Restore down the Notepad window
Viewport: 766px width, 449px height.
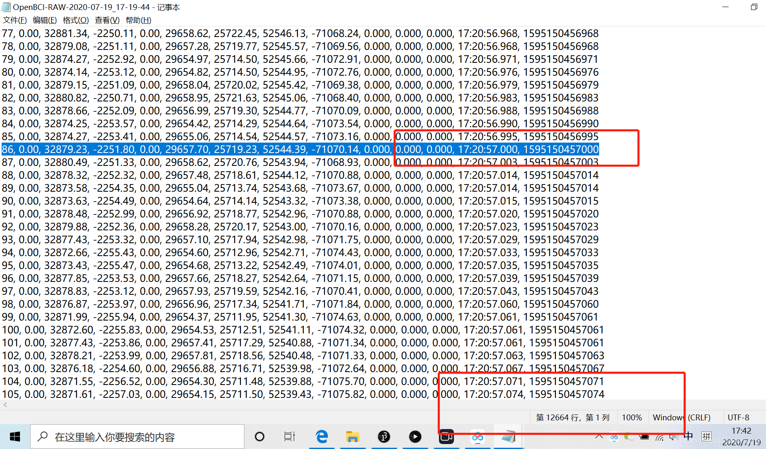[754, 7]
